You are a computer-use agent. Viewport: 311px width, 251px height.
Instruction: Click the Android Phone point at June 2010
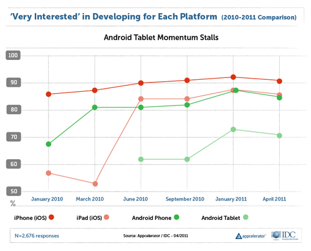141,107
